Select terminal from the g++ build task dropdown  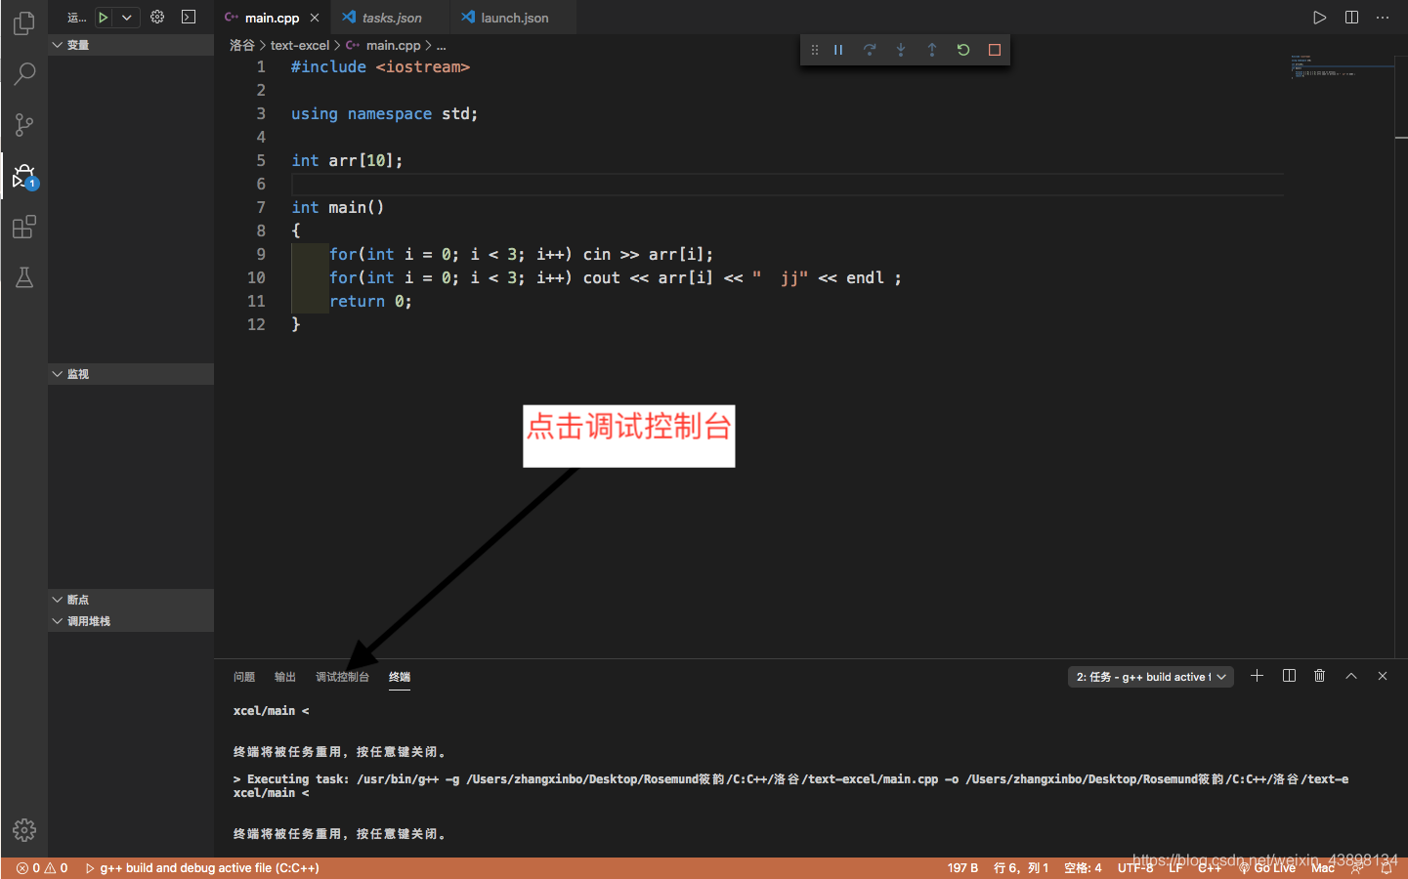coord(1150,677)
